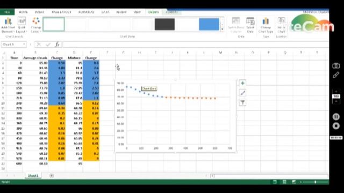Screen dimensions: 344x193
Task: Select the Time header cell
Action: [x=15, y=58]
